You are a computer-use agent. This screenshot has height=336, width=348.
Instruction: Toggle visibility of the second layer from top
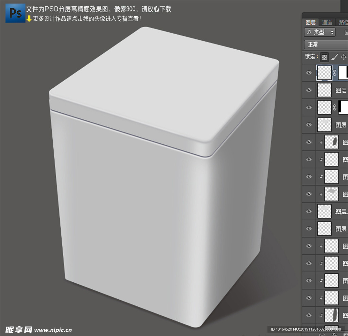click(x=309, y=90)
